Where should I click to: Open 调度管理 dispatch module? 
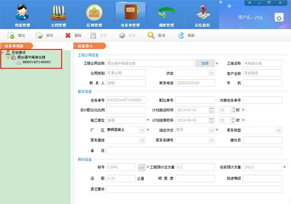coord(166,15)
